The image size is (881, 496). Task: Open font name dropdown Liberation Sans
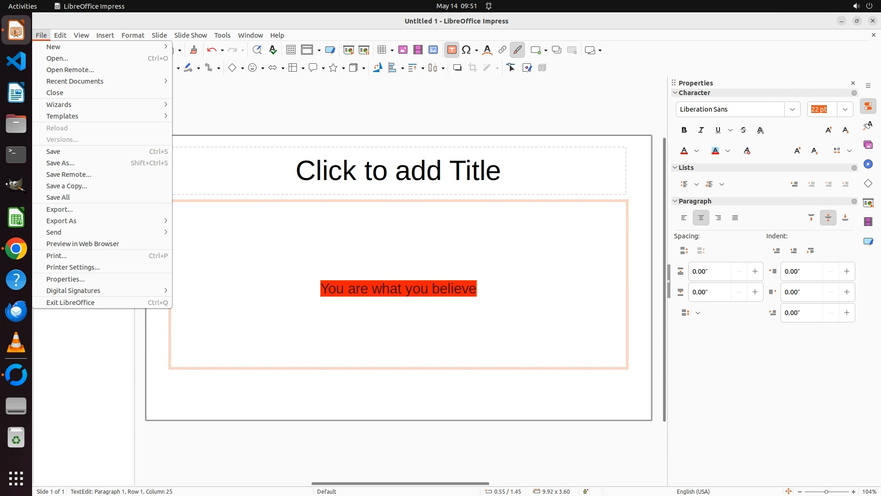792,109
